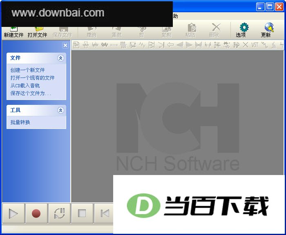
Task: Click the Go to Start transport button
Action: point(104,213)
